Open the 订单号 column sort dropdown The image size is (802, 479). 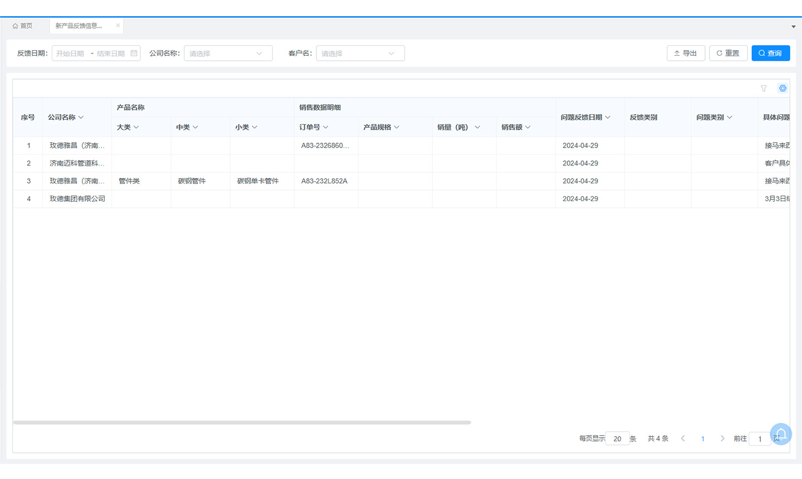click(x=324, y=127)
